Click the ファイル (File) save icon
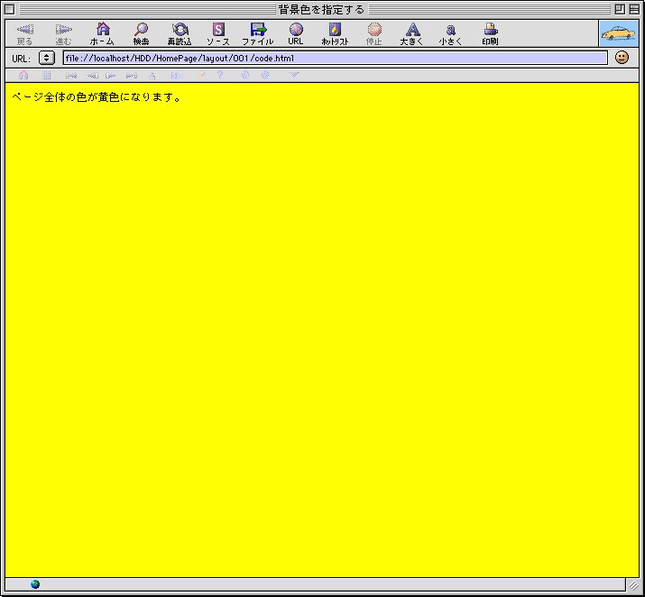645x597 pixels. (258, 29)
